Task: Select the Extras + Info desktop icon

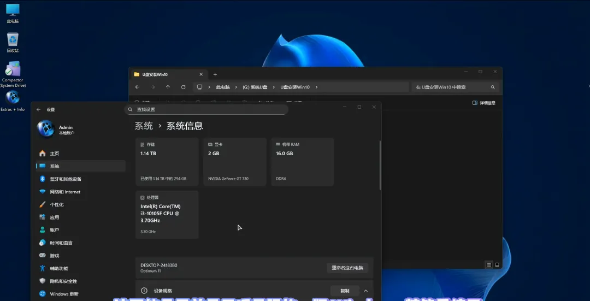Action: coord(13,102)
